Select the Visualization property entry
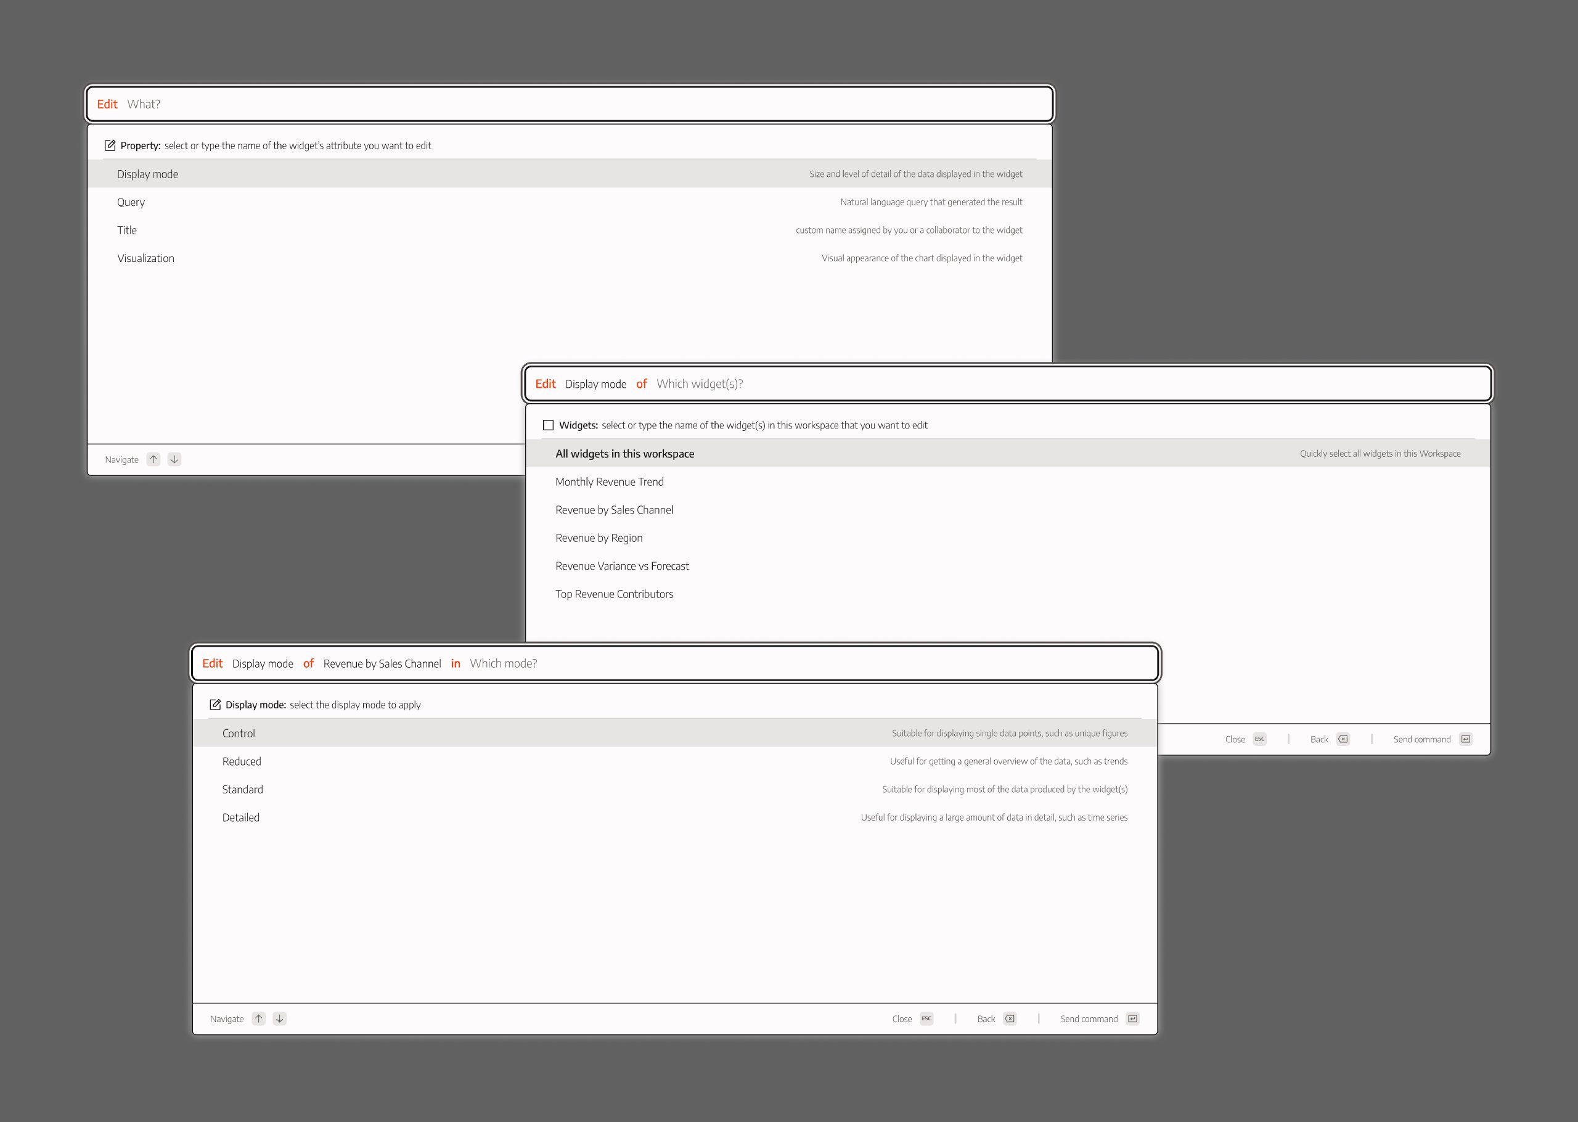The height and width of the screenshot is (1122, 1578). coord(145,258)
